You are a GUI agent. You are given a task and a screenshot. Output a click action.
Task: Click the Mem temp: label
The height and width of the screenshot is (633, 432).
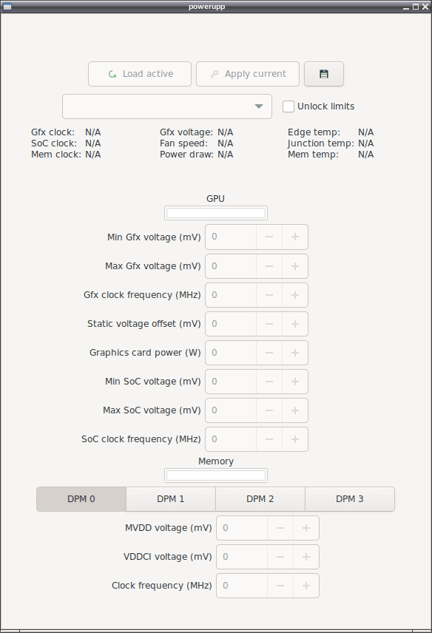[x=314, y=155]
